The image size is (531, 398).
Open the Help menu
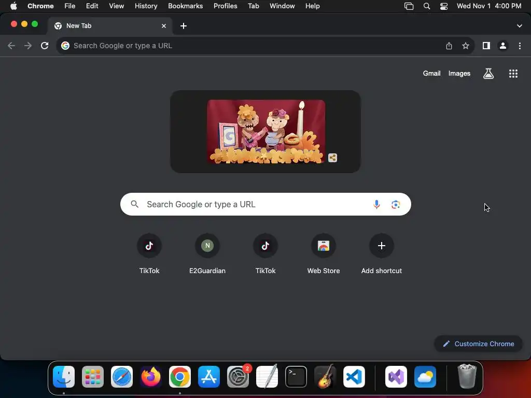point(312,6)
